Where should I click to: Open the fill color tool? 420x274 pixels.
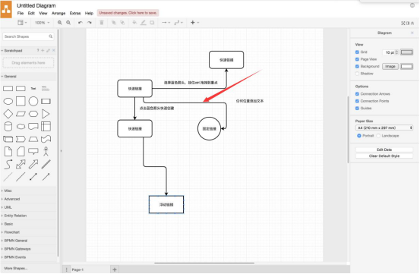(134, 23)
